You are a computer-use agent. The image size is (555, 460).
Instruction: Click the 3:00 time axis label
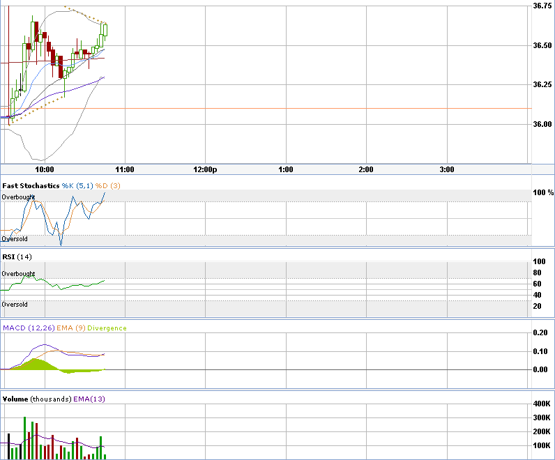pyautogui.click(x=447, y=169)
